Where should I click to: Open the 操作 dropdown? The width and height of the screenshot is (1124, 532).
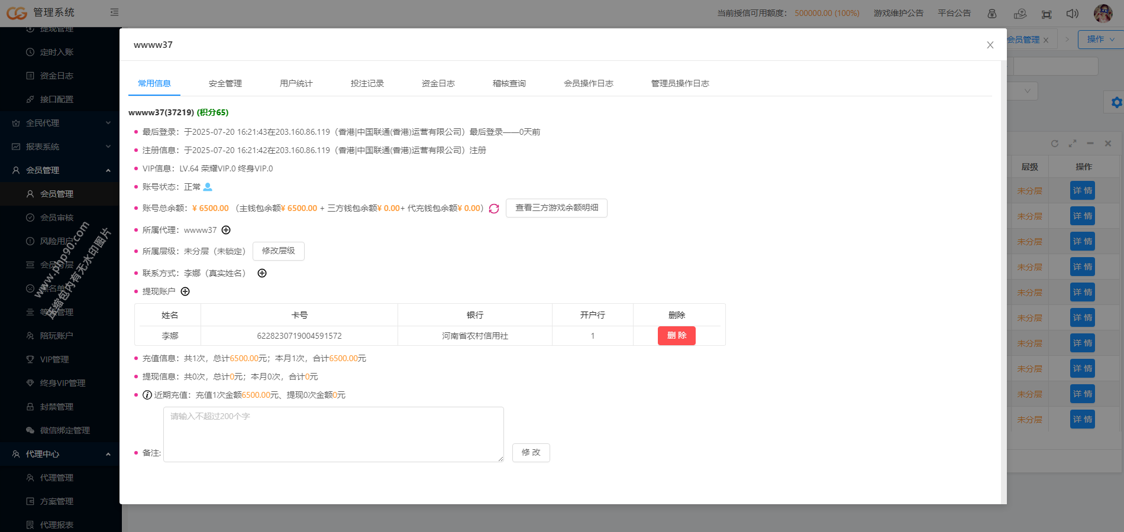click(x=1100, y=39)
